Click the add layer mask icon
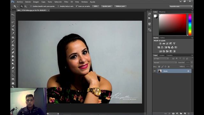 (x=173, y=114)
